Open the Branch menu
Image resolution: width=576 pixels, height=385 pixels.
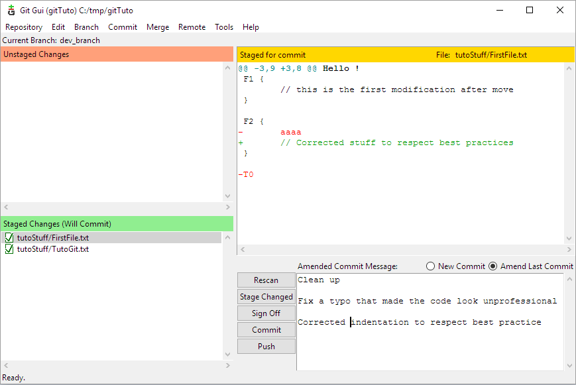[86, 27]
